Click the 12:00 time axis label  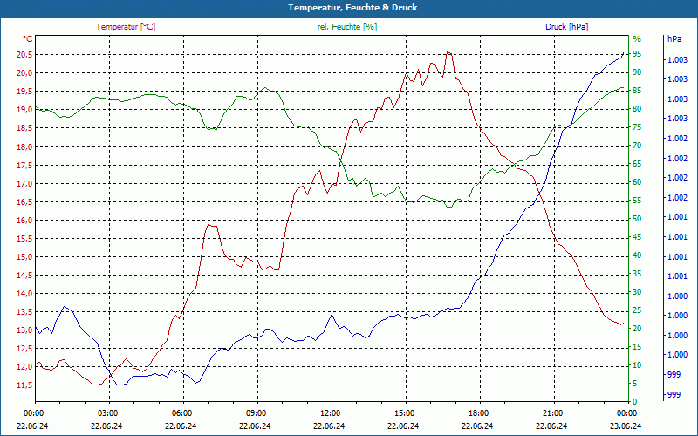click(x=330, y=412)
